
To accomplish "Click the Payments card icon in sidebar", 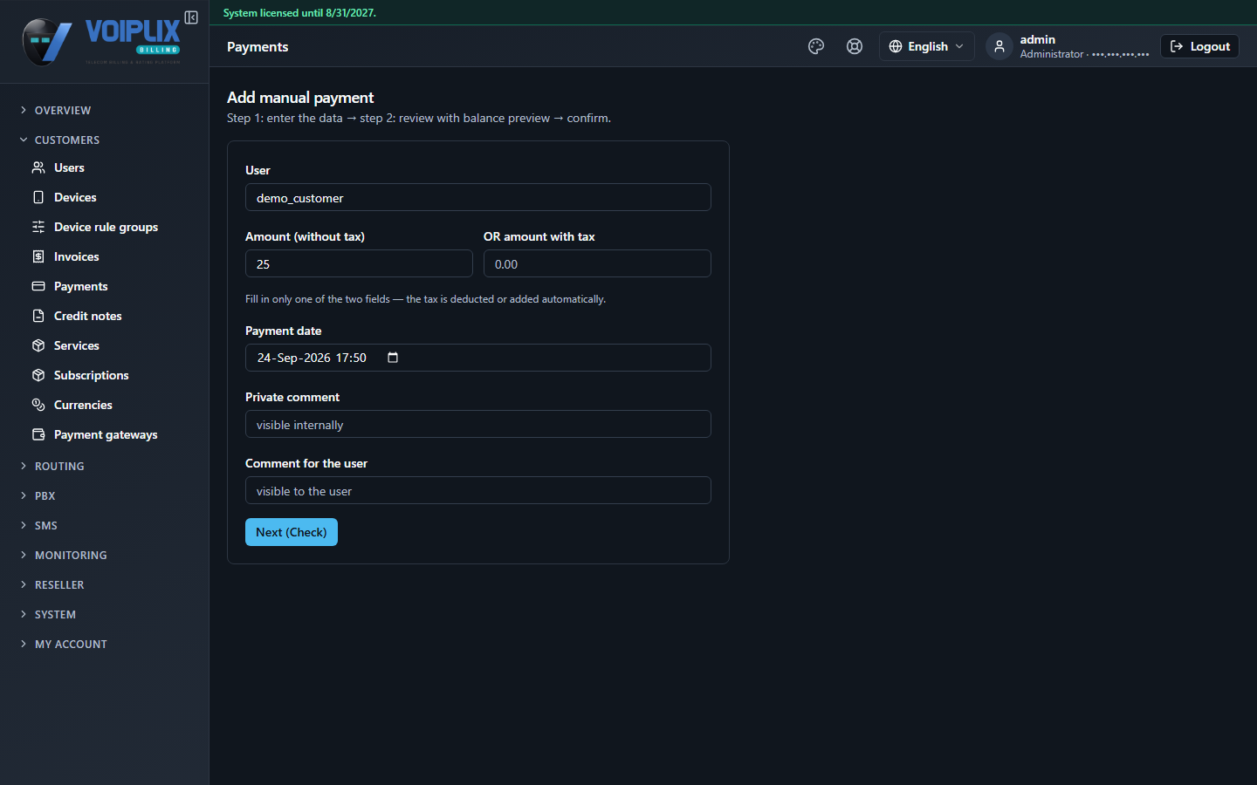I will pyautogui.click(x=38, y=286).
